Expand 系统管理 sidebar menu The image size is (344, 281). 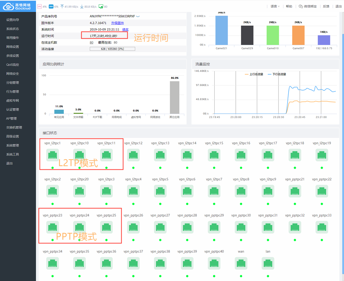12,145
